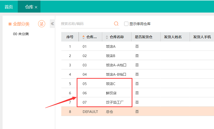Close the 仓库 tab

pos(36,7)
